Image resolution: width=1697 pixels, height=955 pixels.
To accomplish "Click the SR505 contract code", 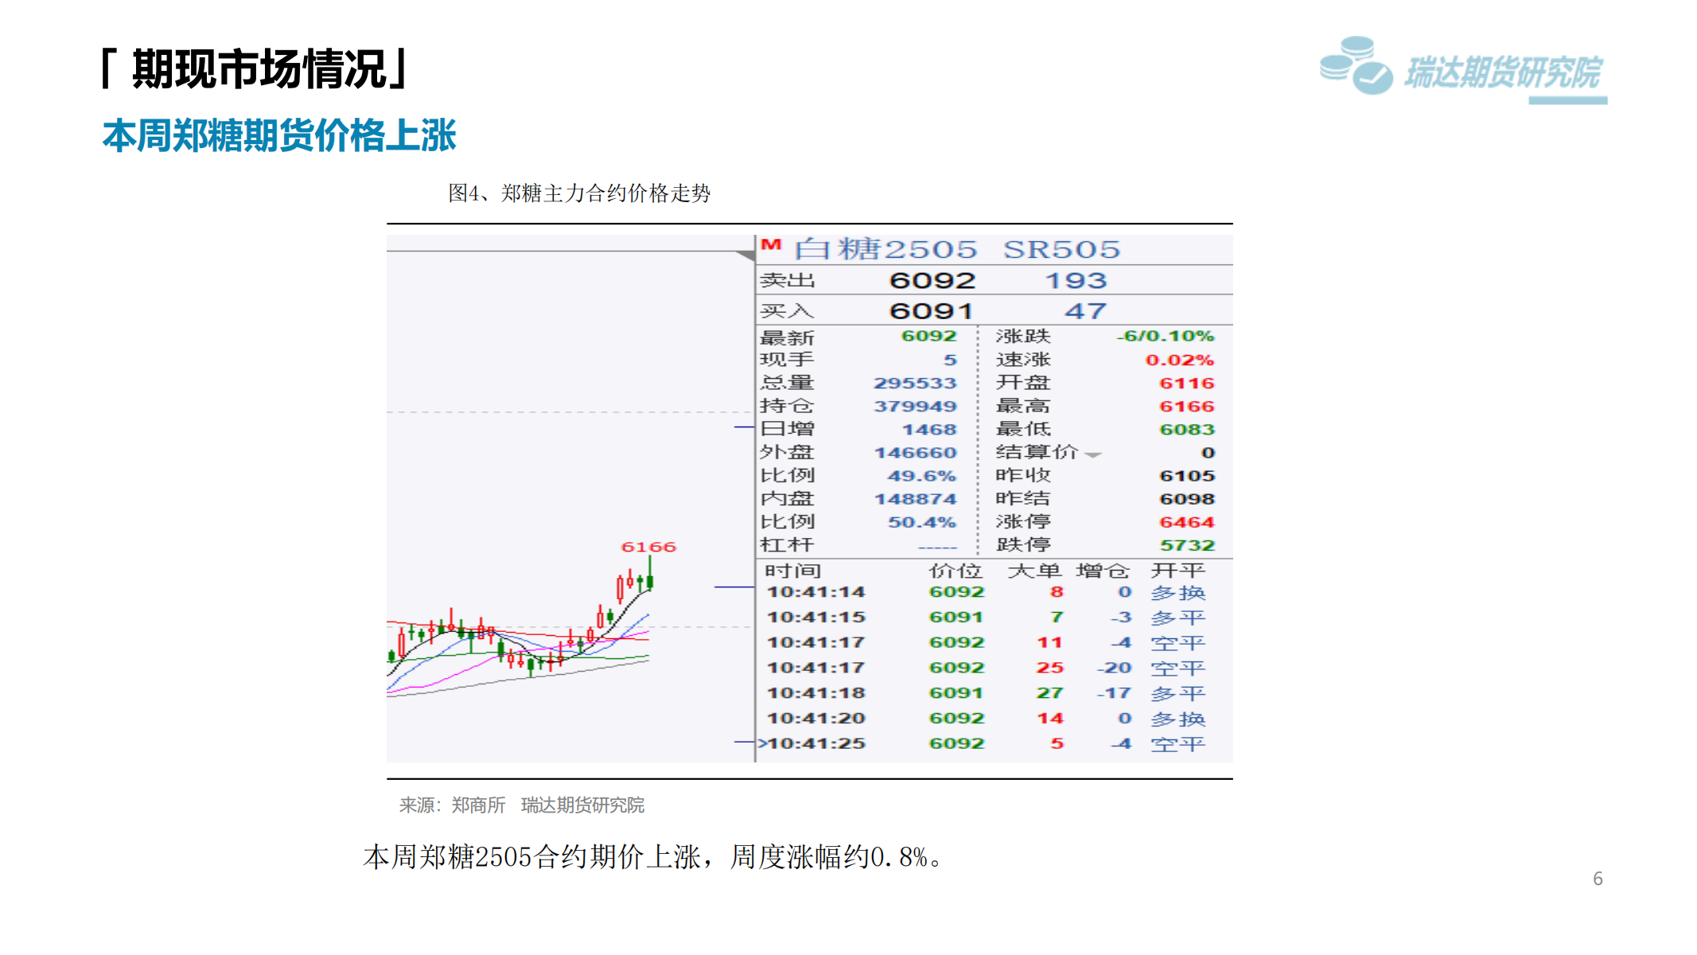I will click(1061, 249).
